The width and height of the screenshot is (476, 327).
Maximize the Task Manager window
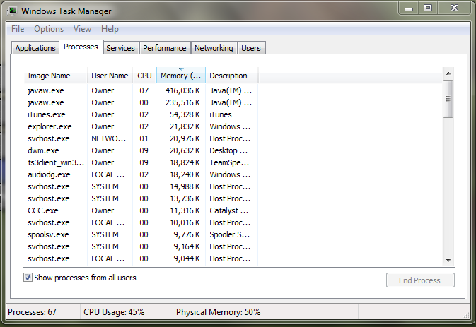pos(428,8)
